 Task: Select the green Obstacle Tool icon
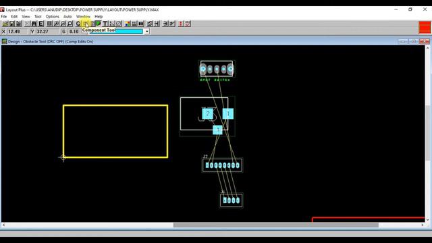(x=98, y=24)
